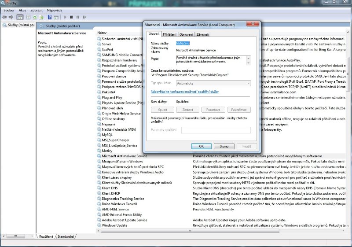Click the Zastavit button in dialog
This screenshot has width=352, height=247.
188,110
